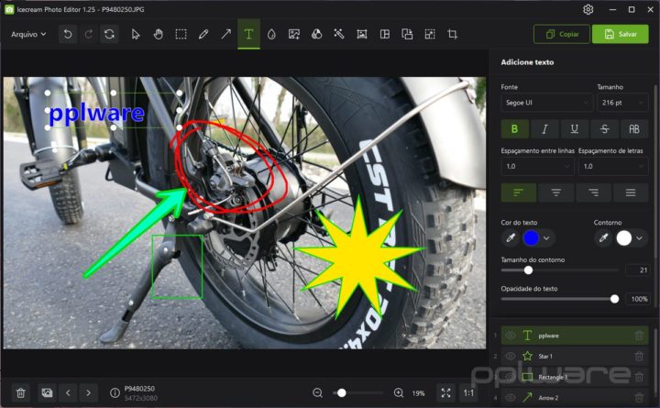Click the outline size slider handle
This screenshot has height=408, width=660.
pos(528,270)
